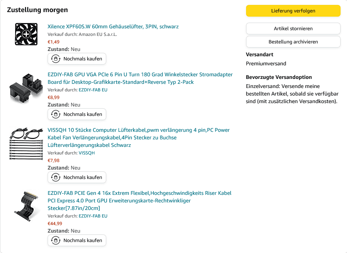Visit seller EZDIY-FAB EU for riser cable
Viewport: 347px width, 253px height.
pyautogui.click(x=93, y=216)
